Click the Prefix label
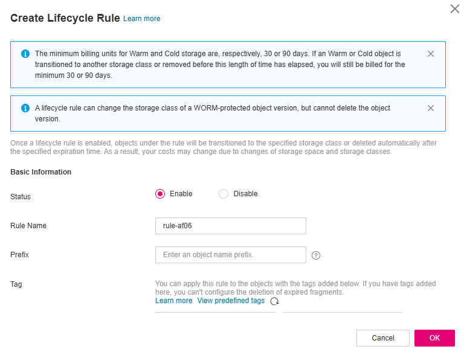464x352 pixels. click(19, 255)
